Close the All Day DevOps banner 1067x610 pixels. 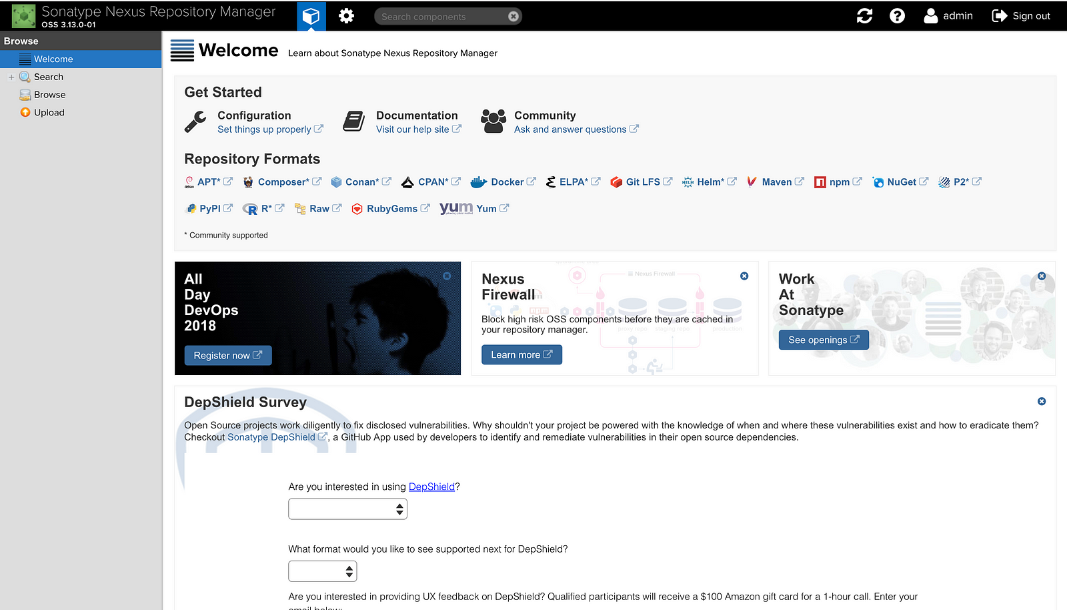(x=447, y=276)
